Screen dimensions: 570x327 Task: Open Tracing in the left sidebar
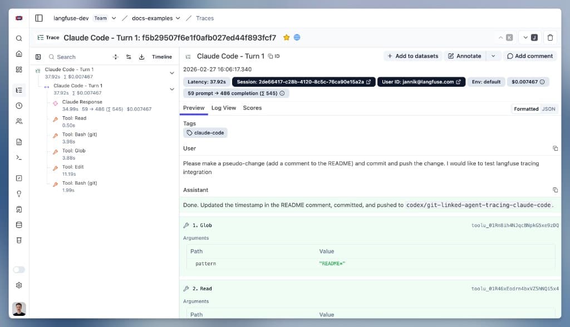[19, 90]
